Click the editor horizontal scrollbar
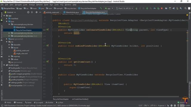The height and width of the screenshot is (107, 191). 116,97
